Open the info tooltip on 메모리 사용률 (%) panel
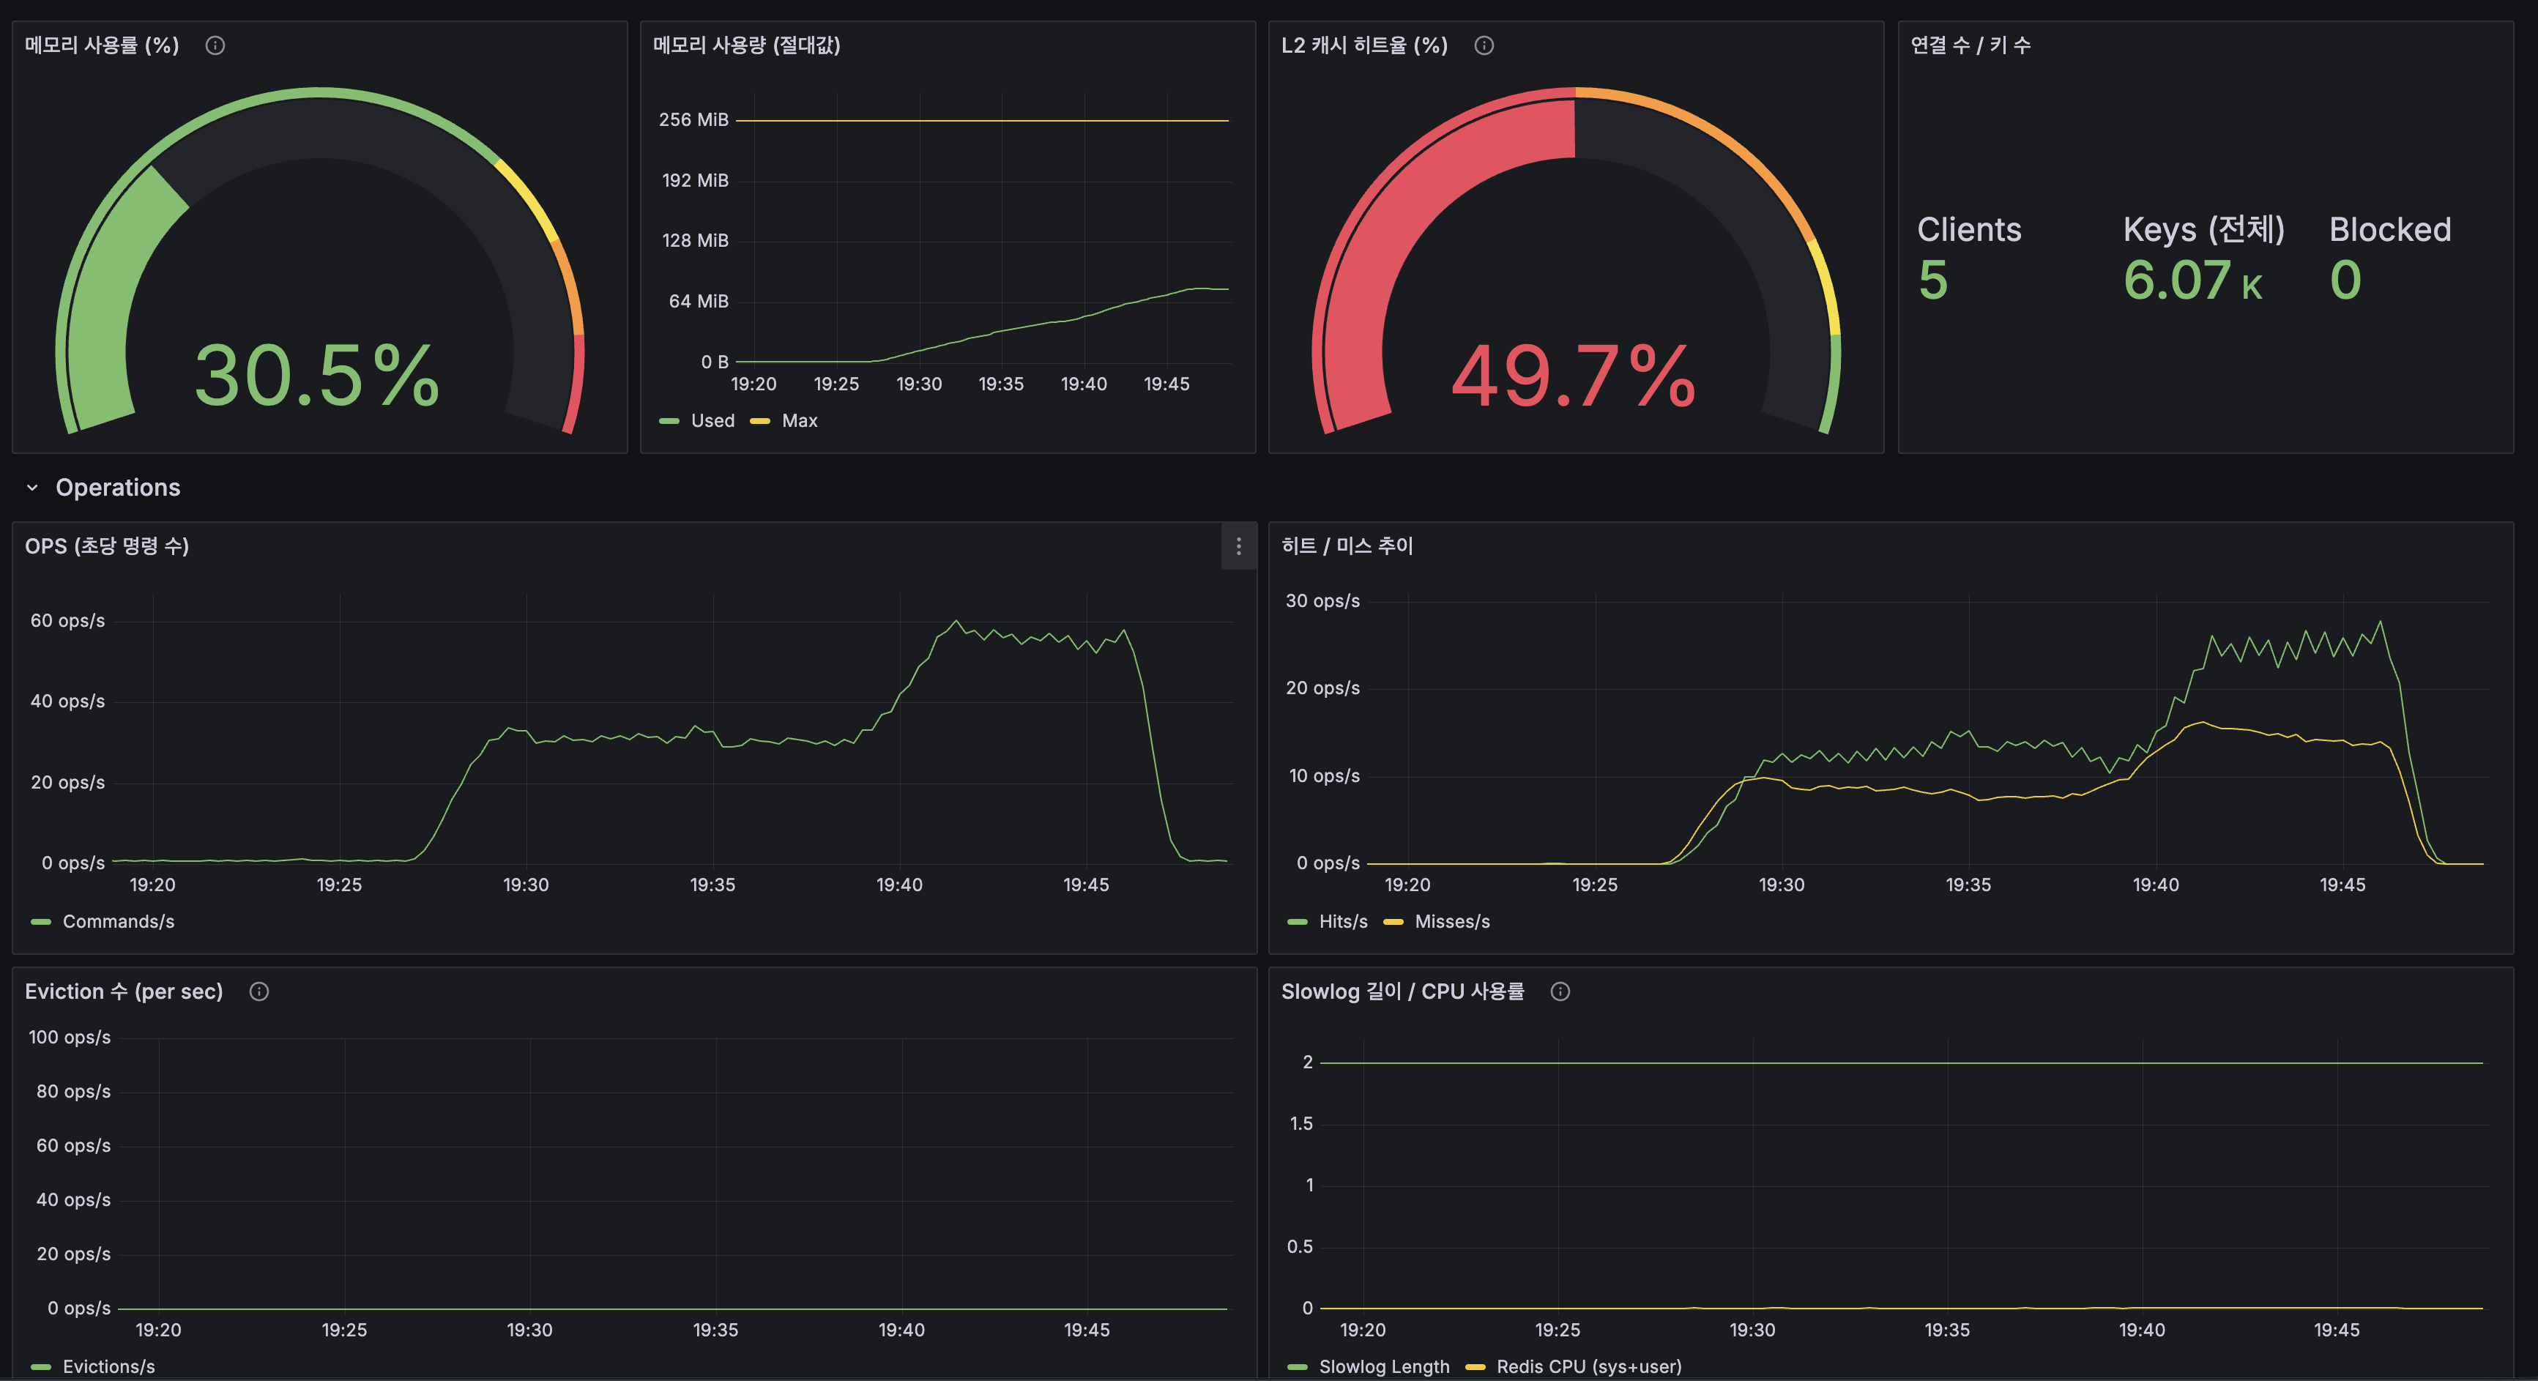The width and height of the screenshot is (2538, 1381). (x=215, y=45)
